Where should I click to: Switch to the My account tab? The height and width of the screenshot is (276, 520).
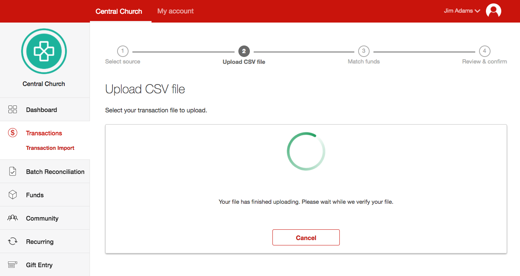click(x=175, y=11)
